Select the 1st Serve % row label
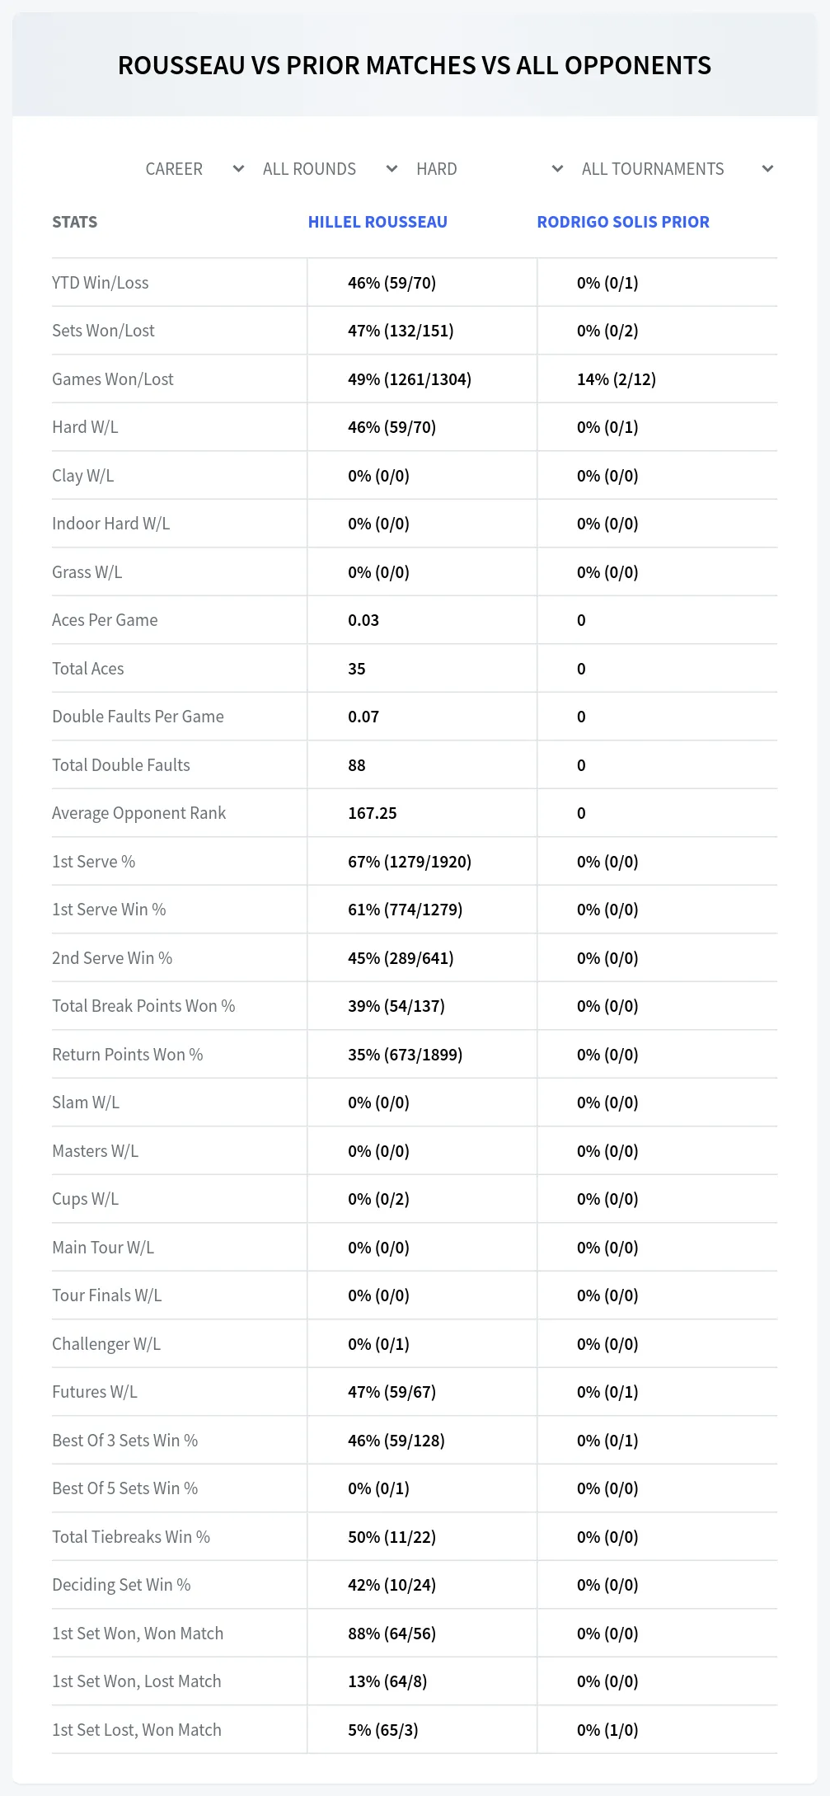 93,862
